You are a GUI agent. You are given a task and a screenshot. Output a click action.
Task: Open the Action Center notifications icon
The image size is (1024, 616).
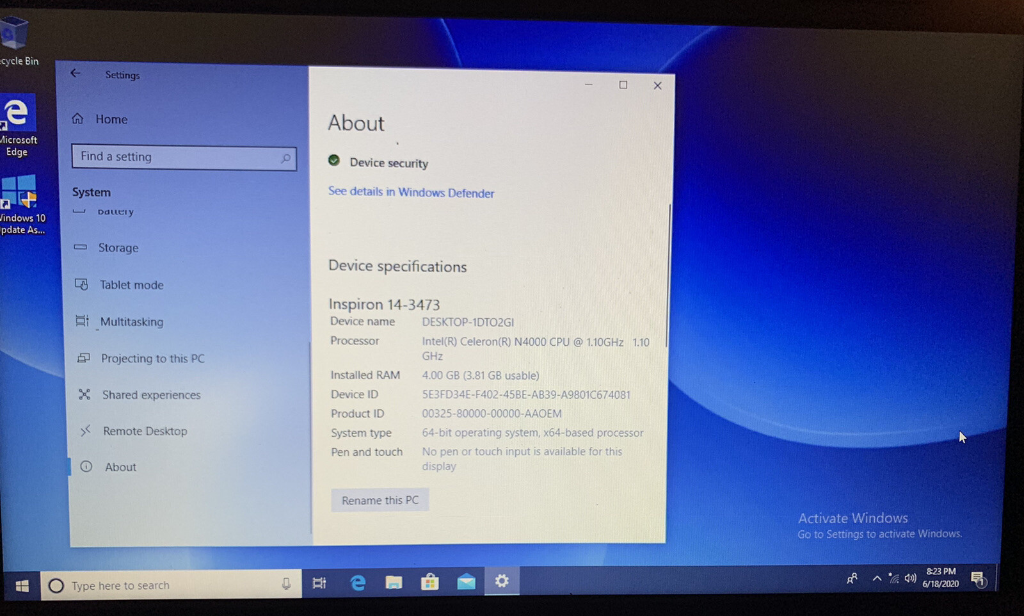[978, 580]
